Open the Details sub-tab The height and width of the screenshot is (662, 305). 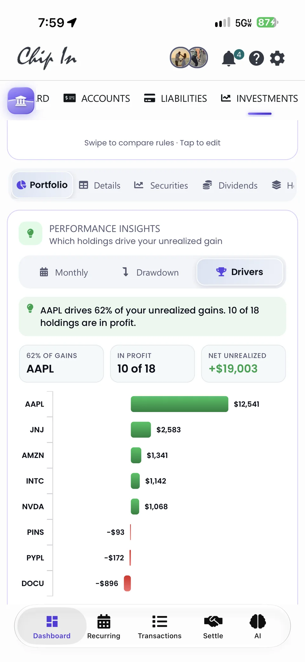(100, 185)
